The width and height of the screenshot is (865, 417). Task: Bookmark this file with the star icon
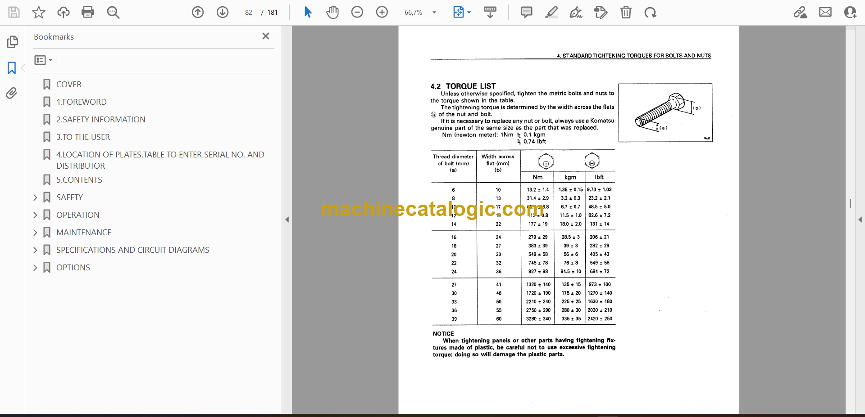(x=39, y=12)
